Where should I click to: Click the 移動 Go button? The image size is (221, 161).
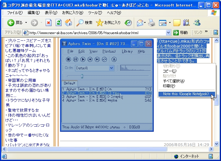(x=181, y=33)
